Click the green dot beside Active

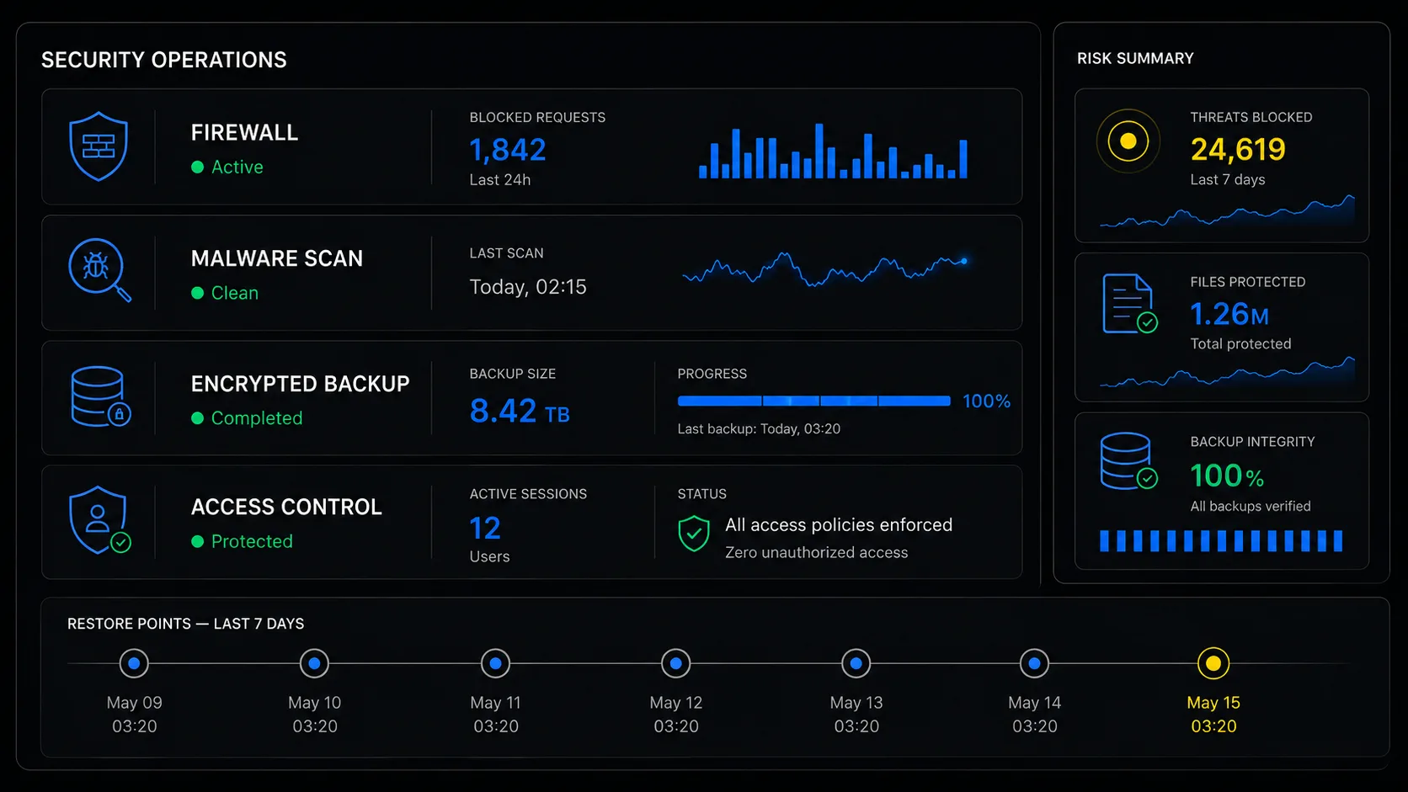point(198,167)
